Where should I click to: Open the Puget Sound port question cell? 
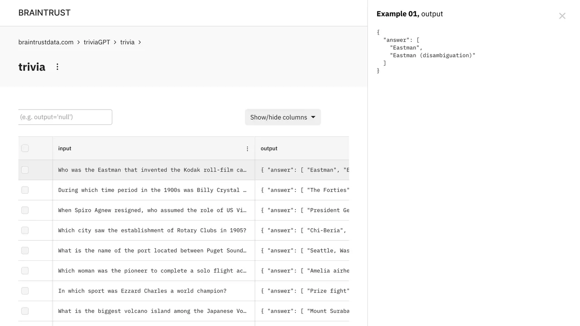click(154, 250)
